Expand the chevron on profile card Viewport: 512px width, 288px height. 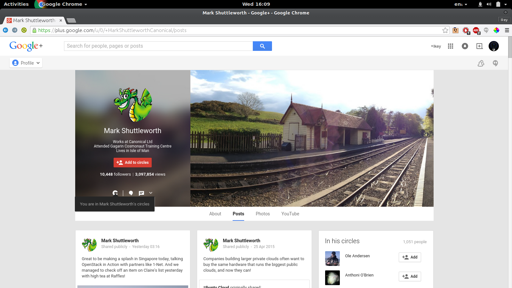151,193
